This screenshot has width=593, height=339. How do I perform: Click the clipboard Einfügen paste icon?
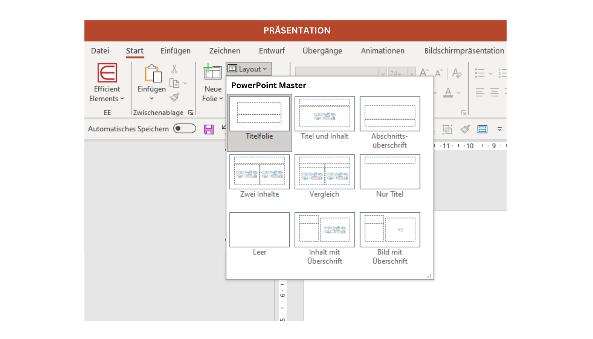153,74
